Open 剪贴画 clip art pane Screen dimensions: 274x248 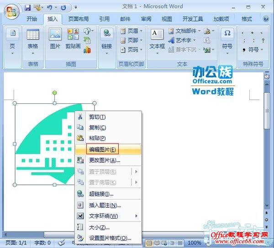73,38
